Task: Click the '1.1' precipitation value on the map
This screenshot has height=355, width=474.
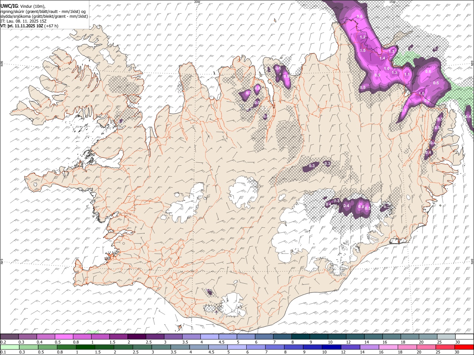Action: click(x=407, y=74)
